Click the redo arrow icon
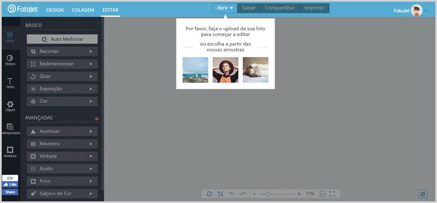Viewport: 437px width, 203px height. 243,194
